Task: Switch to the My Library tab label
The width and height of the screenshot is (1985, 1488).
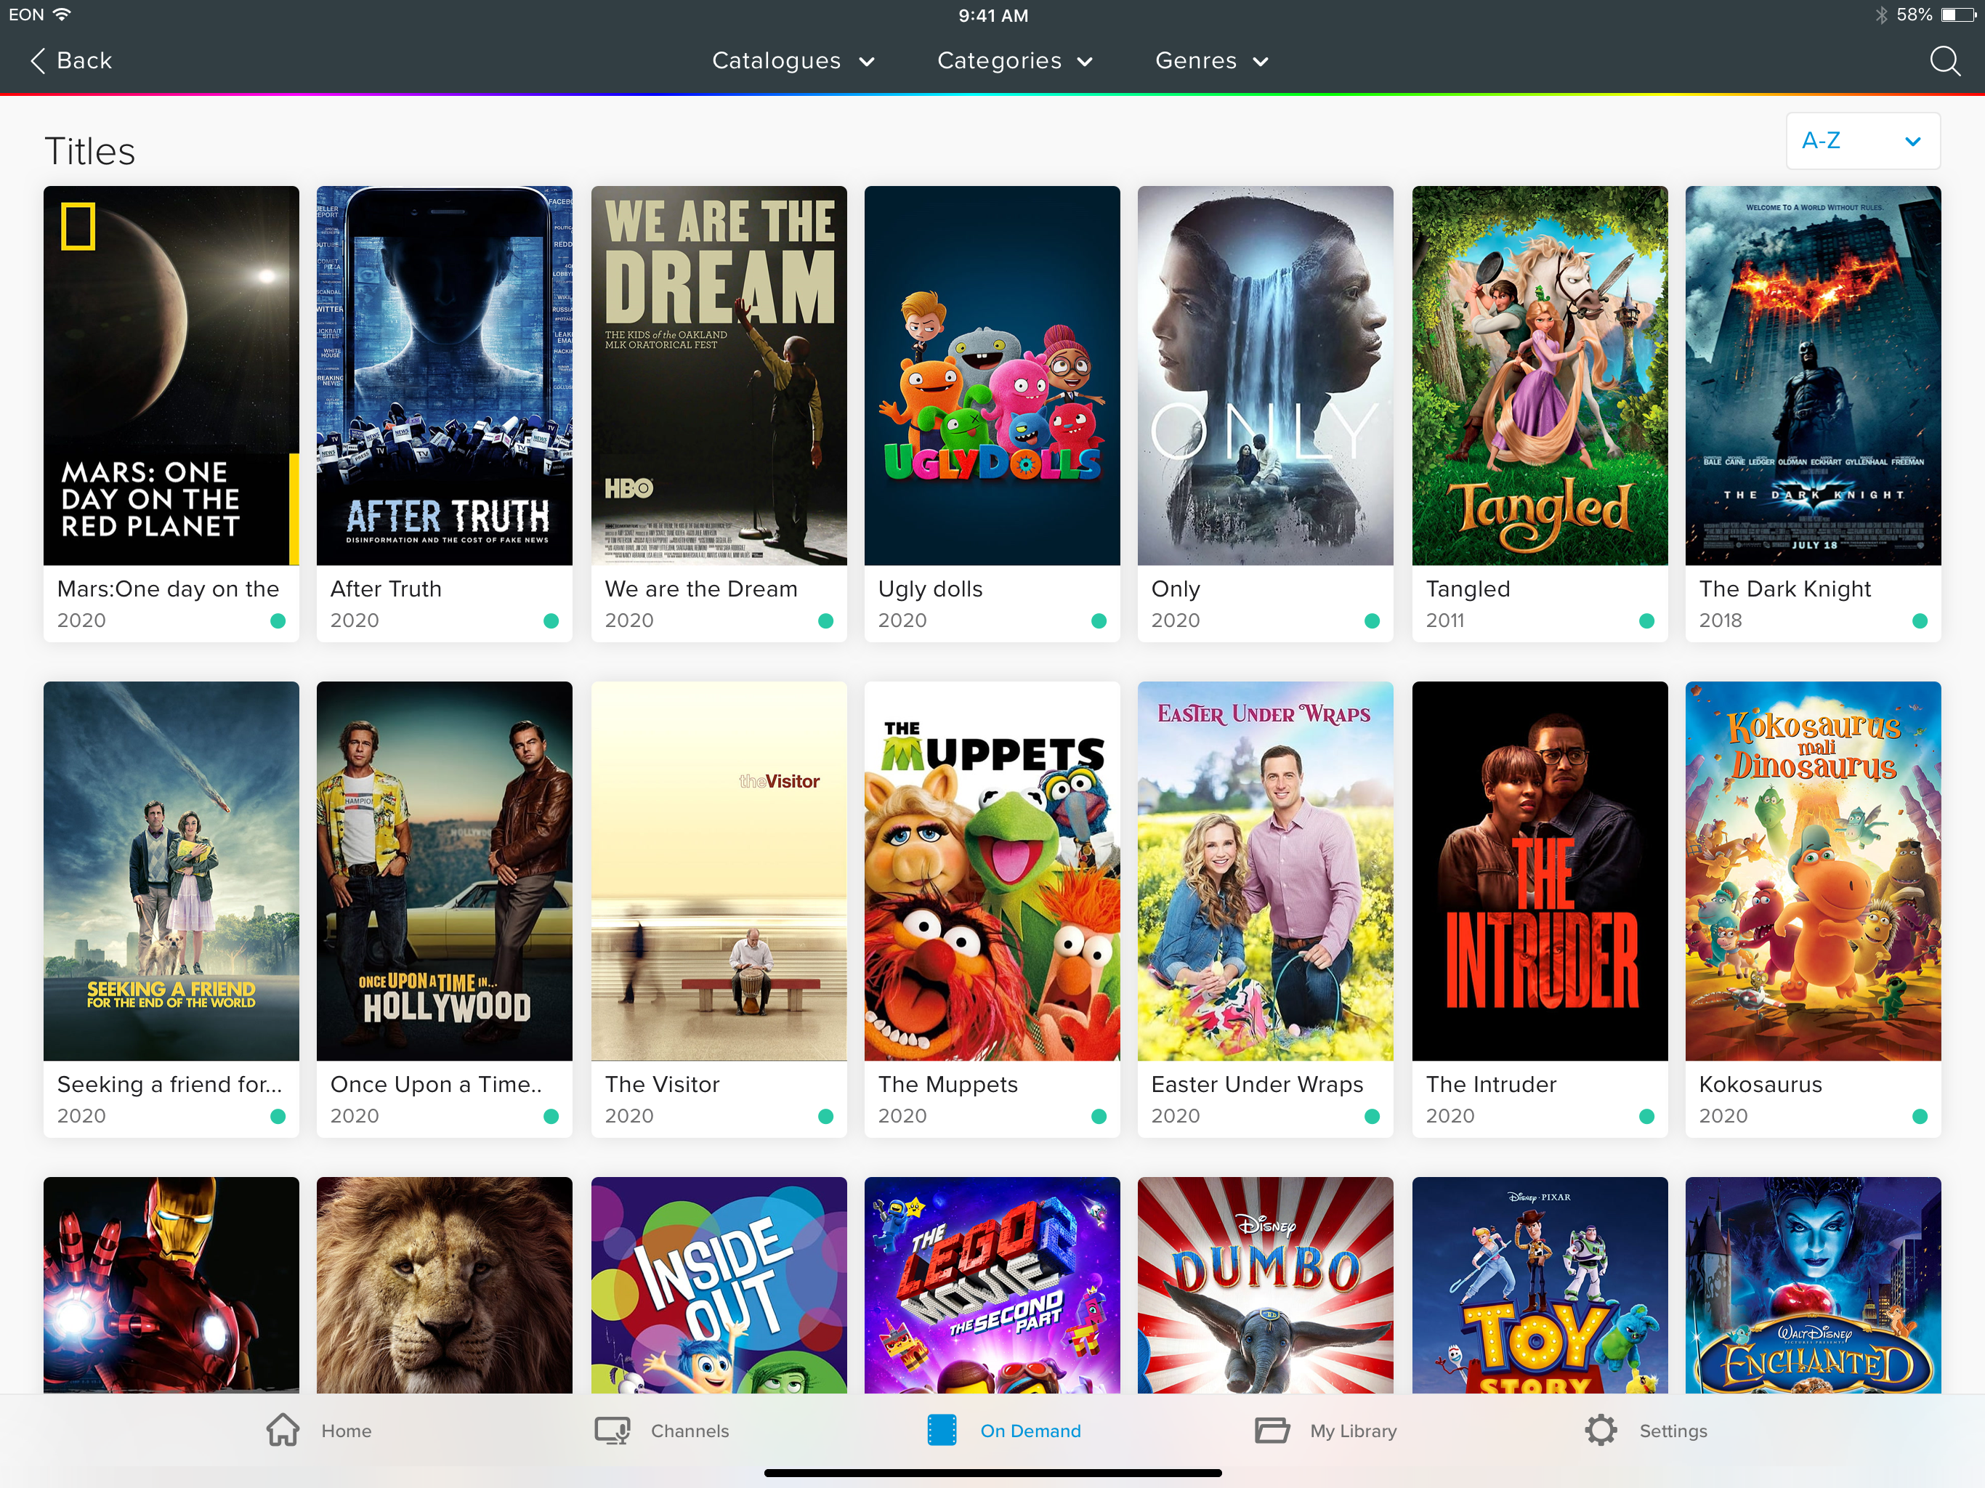Action: coord(1352,1431)
